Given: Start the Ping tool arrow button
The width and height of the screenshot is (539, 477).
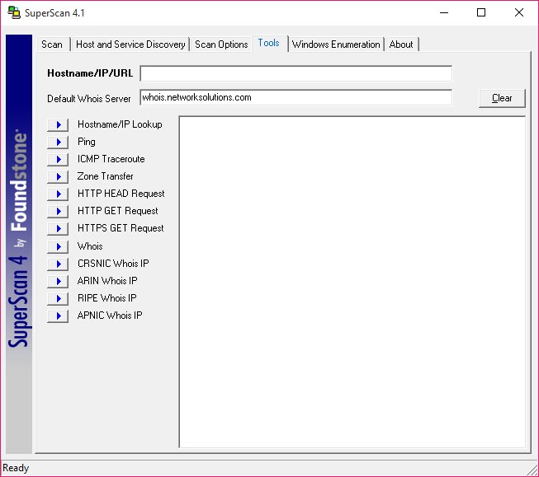Looking at the screenshot, I should click(58, 142).
